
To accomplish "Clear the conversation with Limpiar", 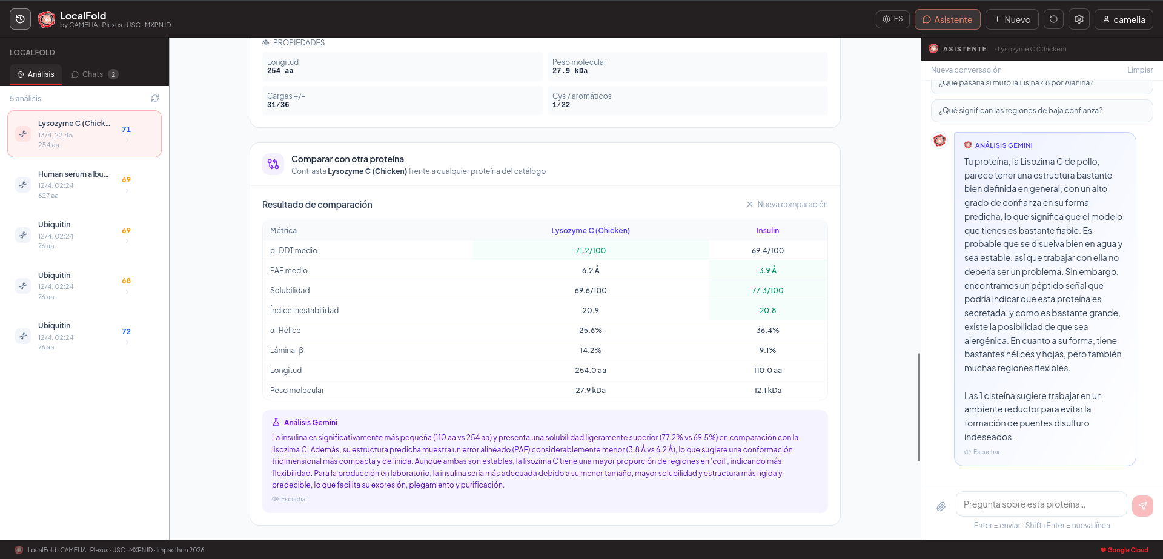I will [1140, 70].
